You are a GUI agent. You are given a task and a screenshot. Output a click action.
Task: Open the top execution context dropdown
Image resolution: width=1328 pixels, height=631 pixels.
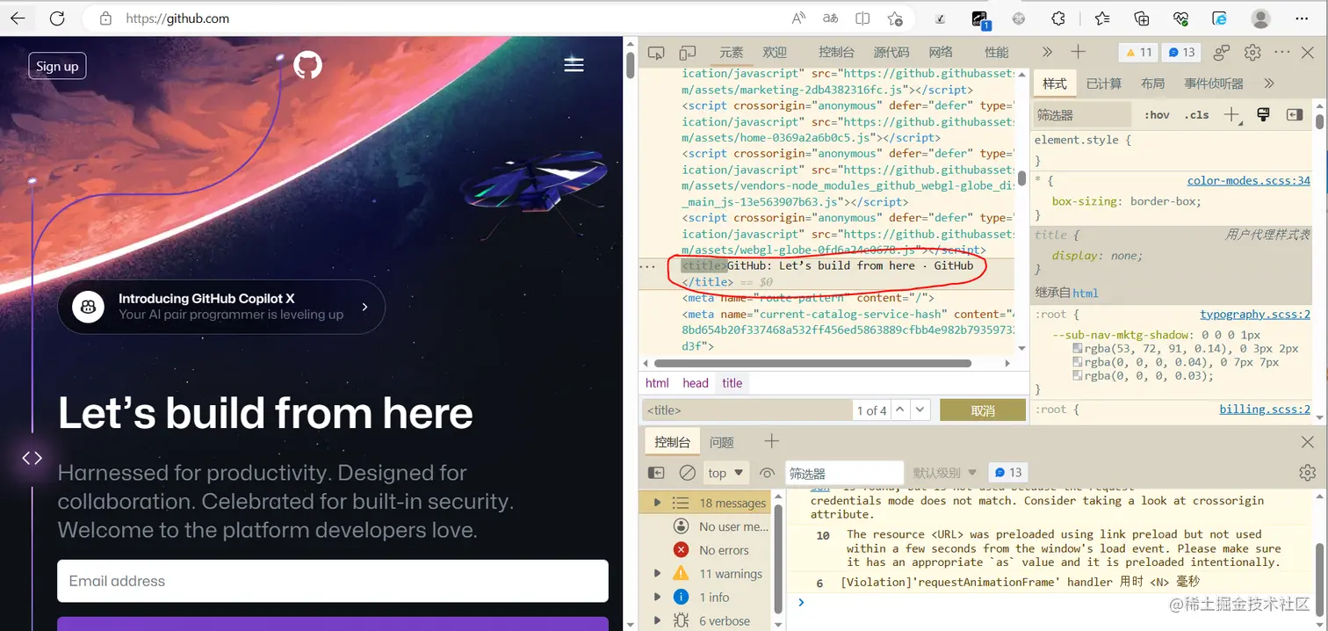coord(727,473)
